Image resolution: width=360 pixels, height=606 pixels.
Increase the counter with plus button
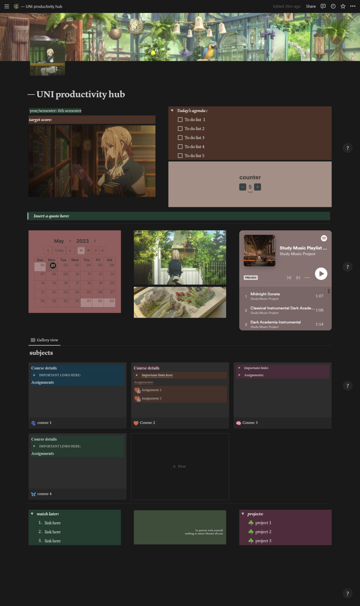(x=258, y=187)
